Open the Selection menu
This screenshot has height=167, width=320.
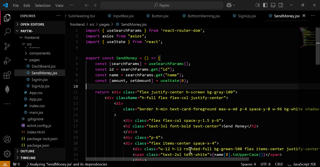click(43, 5)
